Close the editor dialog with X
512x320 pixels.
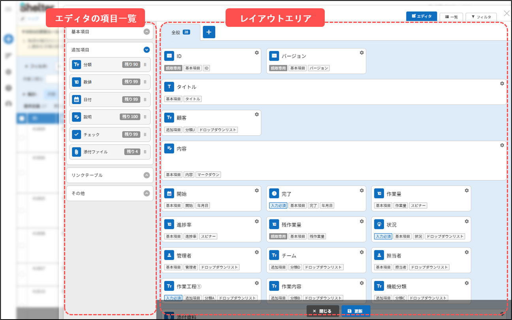[507, 13]
